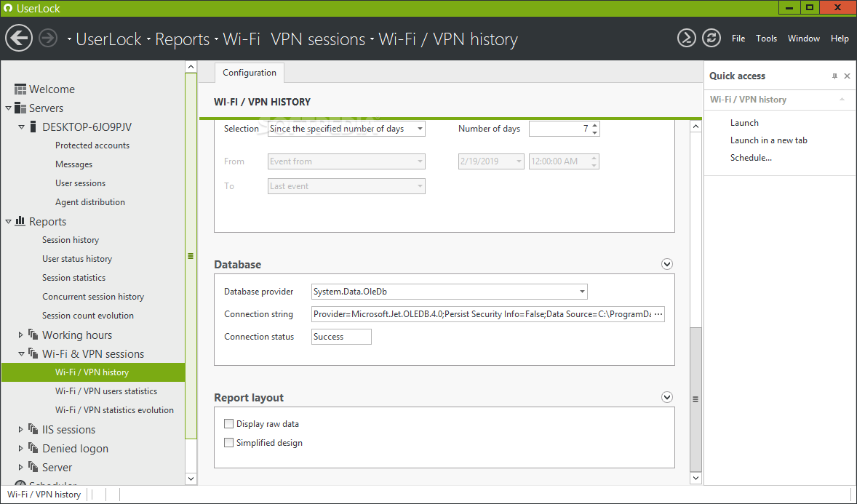Enable Simplified design checkbox

pyautogui.click(x=229, y=443)
